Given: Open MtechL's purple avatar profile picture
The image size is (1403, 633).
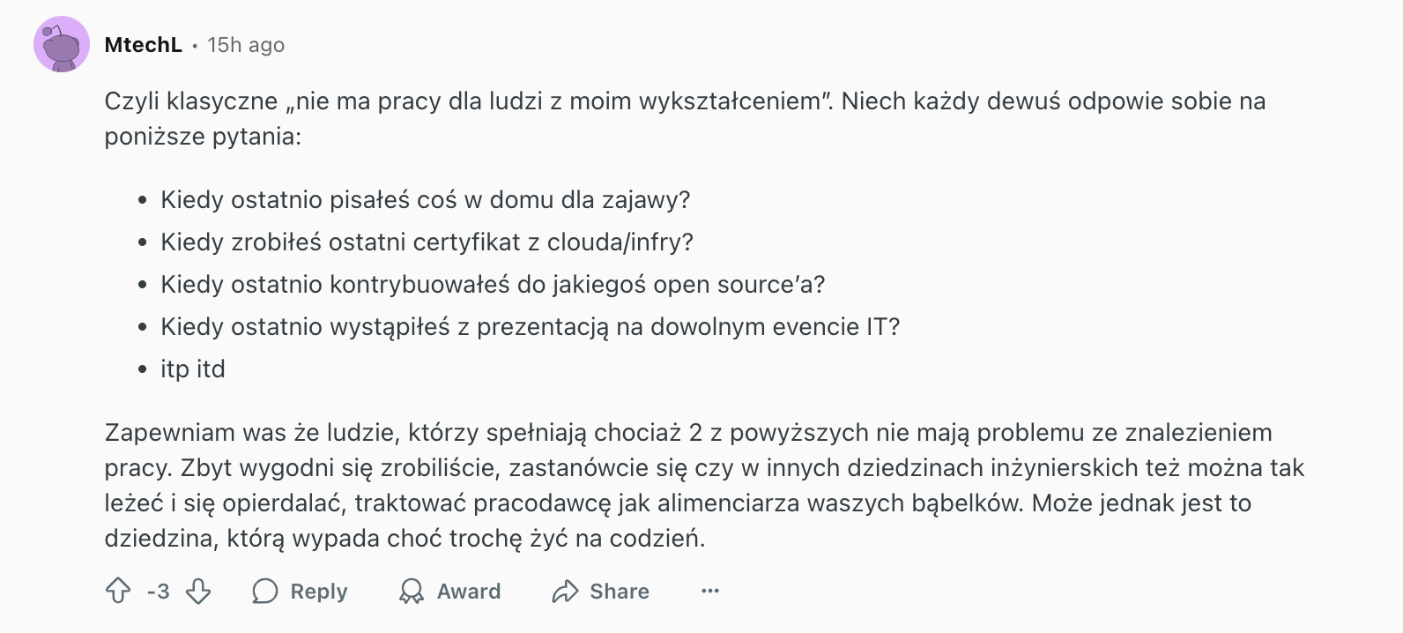Looking at the screenshot, I should click(62, 44).
